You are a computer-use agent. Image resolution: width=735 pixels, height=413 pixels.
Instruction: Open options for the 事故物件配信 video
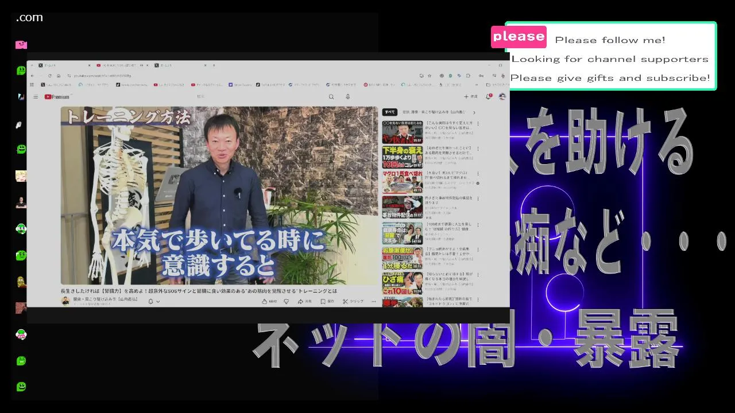(478, 199)
